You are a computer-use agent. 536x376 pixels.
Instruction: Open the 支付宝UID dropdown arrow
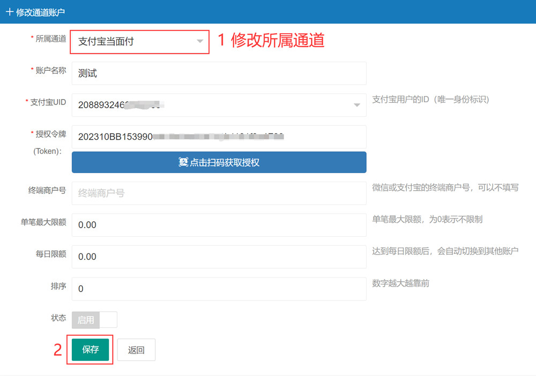point(357,105)
